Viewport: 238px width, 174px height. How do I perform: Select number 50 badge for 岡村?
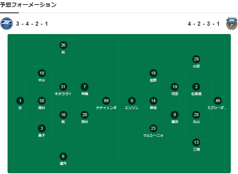[42, 101]
